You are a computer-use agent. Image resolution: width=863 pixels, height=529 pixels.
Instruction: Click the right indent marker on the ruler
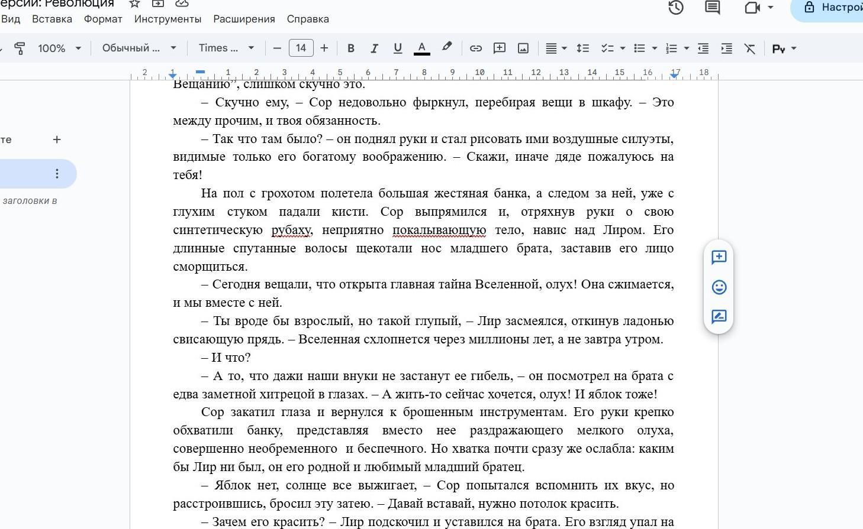674,75
